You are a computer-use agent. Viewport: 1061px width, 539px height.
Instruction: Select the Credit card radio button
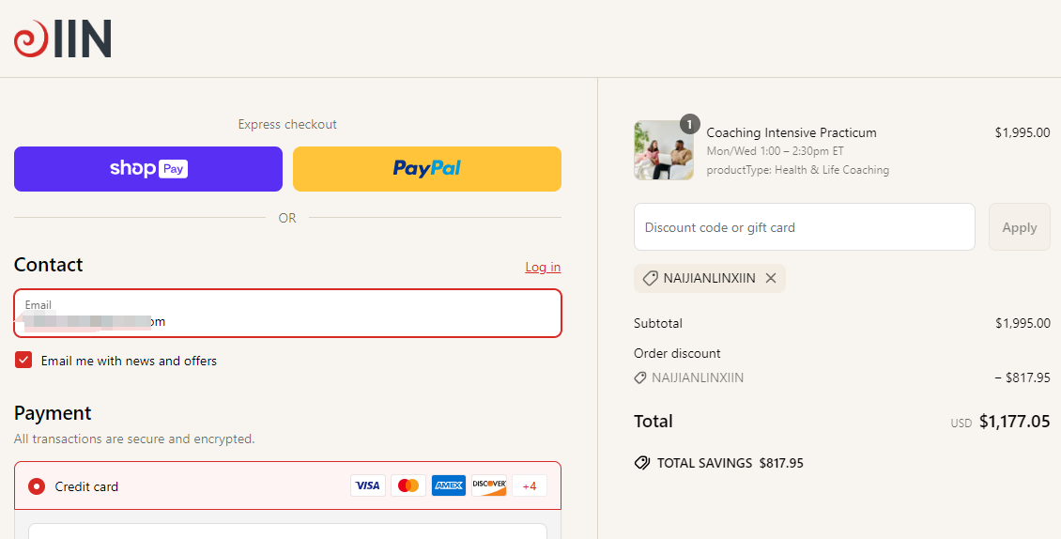click(37, 486)
